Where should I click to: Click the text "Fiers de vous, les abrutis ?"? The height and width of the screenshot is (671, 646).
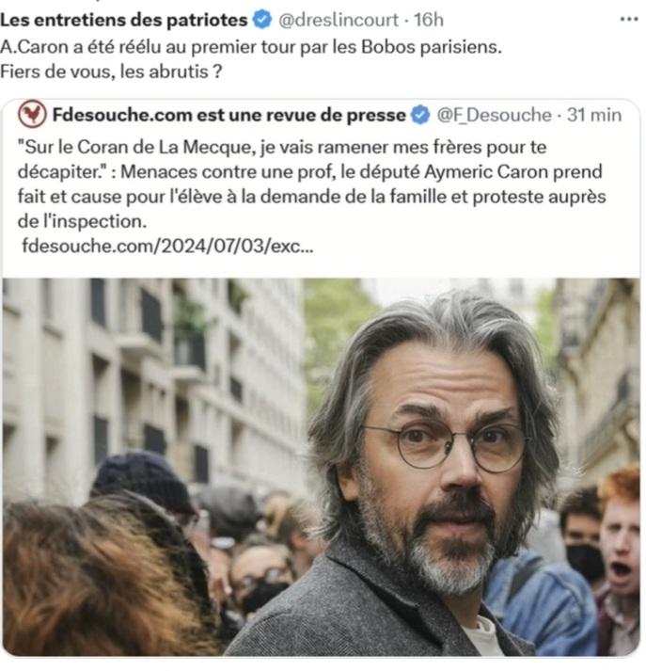click(111, 71)
